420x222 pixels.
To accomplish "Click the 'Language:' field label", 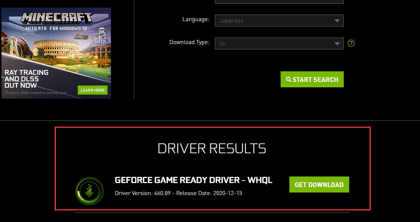I will click(x=196, y=20).
